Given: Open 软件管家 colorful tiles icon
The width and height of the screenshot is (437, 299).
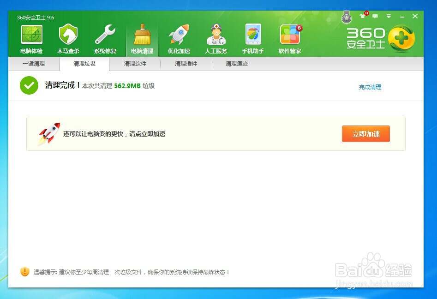Looking at the screenshot, I should [x=290, y=35].
